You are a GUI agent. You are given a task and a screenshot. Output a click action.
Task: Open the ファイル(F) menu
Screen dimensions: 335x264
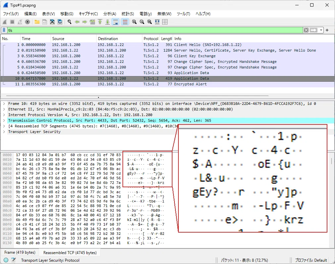pyautogui.click(x=11, y=14)
